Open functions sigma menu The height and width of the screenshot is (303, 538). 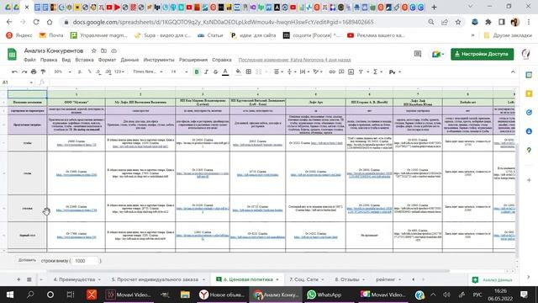point(377,72)
